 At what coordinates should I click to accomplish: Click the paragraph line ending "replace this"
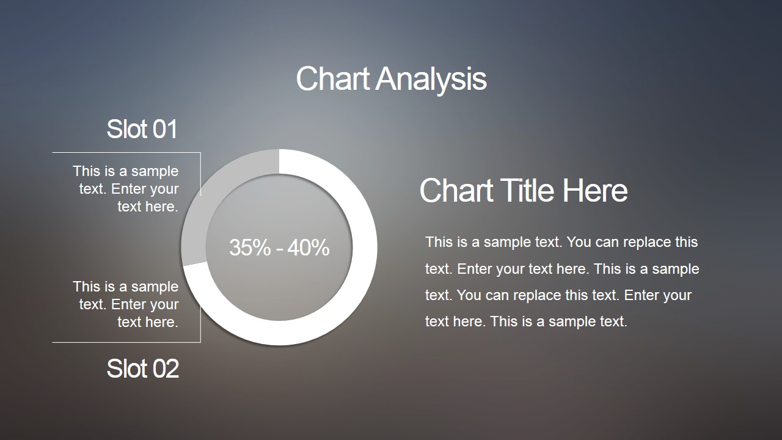pyautogui.click(x=561, y=243)
